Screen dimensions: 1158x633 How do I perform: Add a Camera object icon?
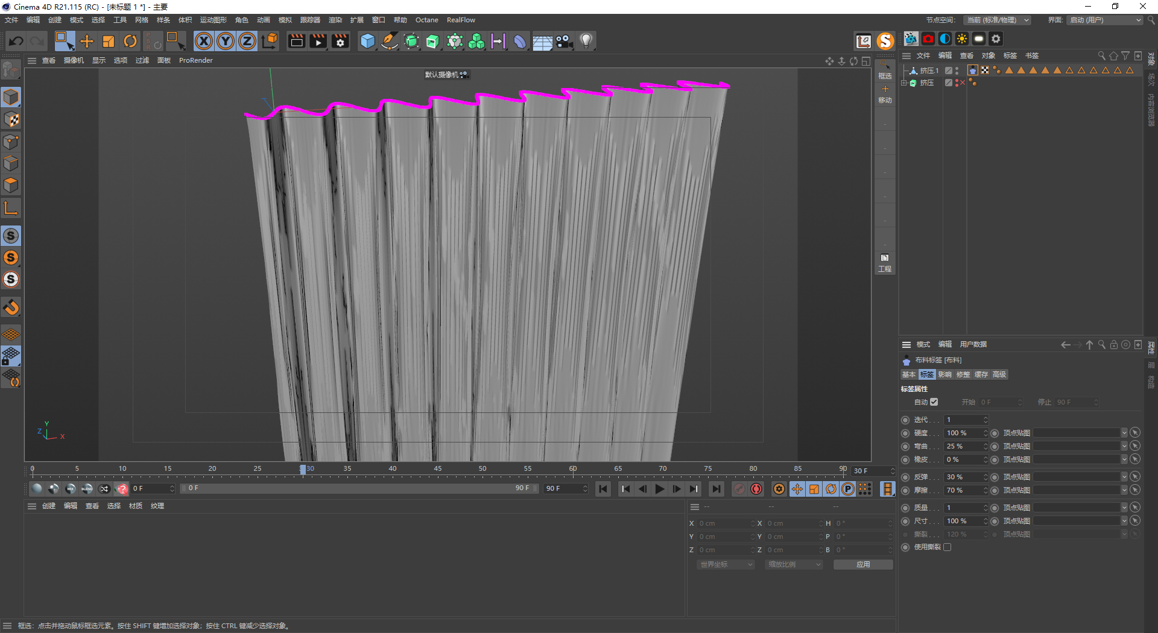coord(564,41)
